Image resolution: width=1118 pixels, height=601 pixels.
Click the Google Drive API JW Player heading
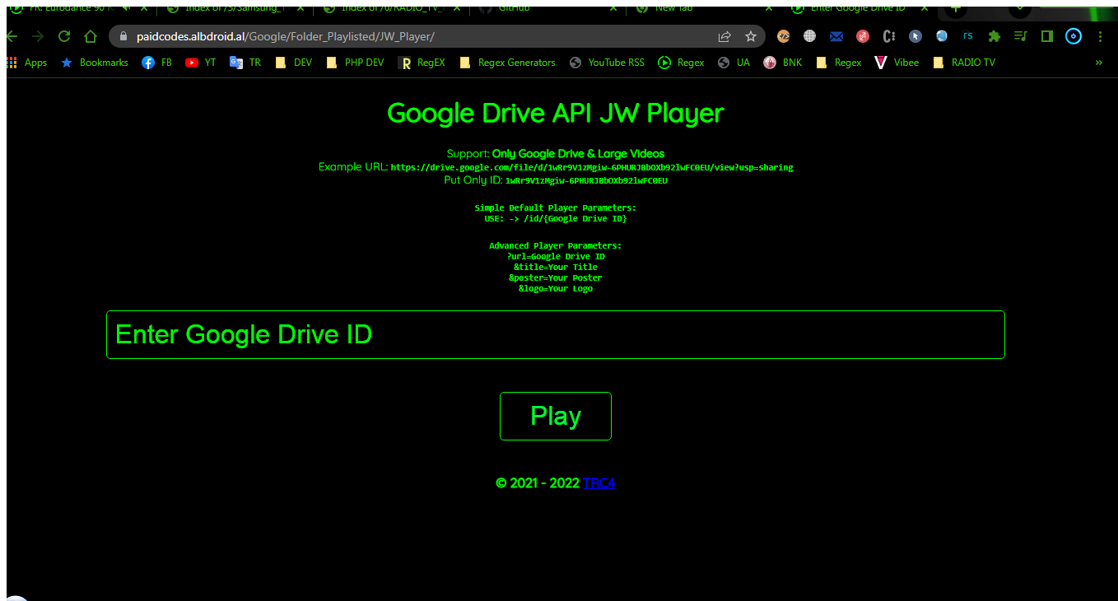click(x=556, y=113)
